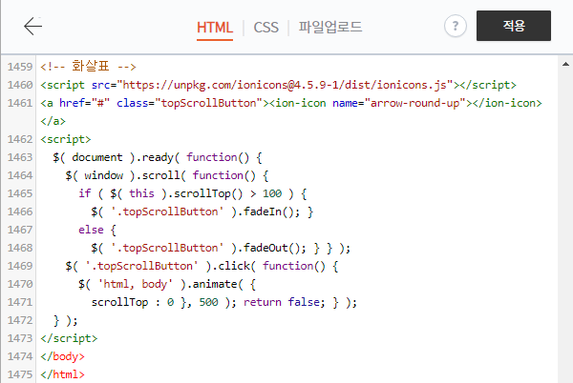Click the closing </script> tag on line 1473
573x383 pixels.
(69, 338)
